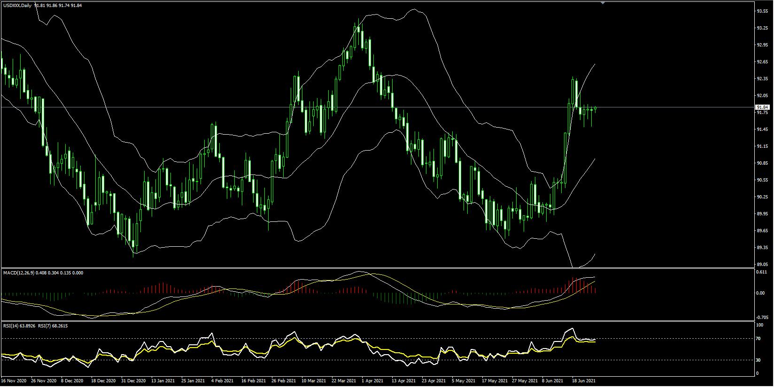Viewport: 774px width, 387px height.
Task: Click the 92.05 price axis label
Action: tap(762, 96)
